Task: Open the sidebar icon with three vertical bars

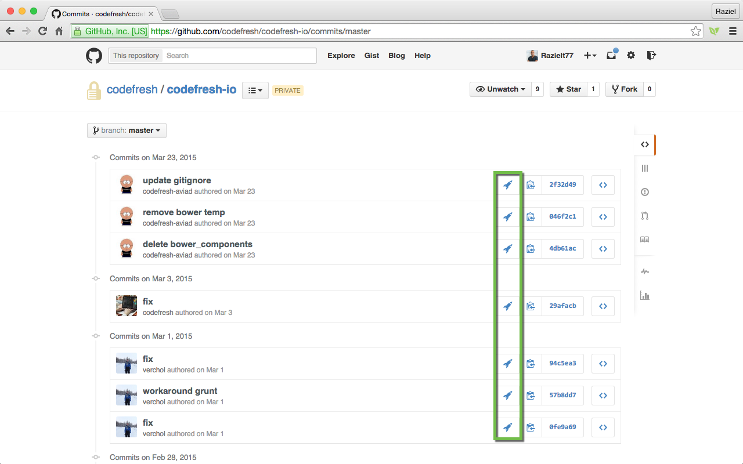Action: pos(645,168)
